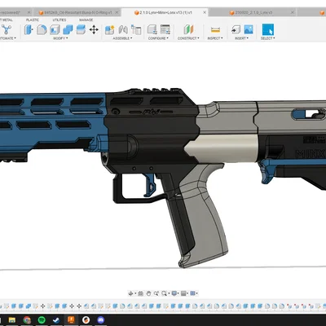Click the Configure model icon

tap(152, 29)
